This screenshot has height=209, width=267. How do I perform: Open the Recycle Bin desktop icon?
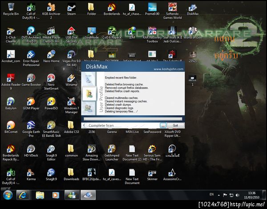[x=11, y=9]
